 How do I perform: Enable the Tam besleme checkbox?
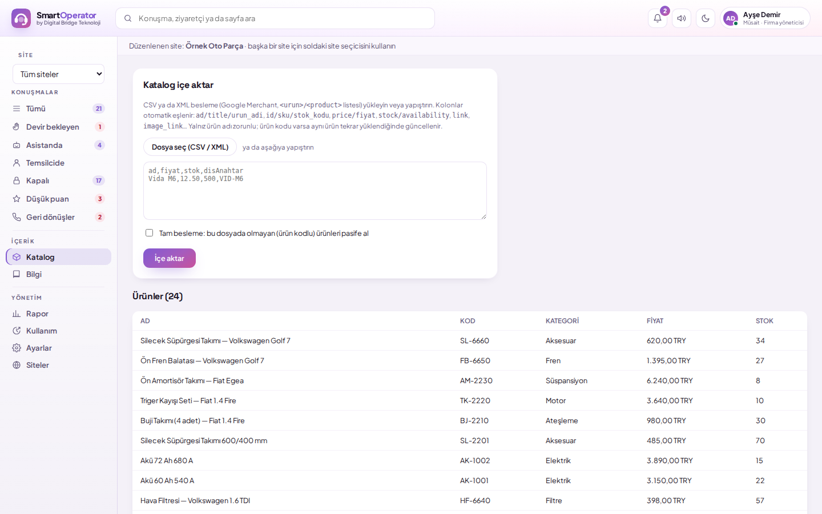click(x=149, y=233)
